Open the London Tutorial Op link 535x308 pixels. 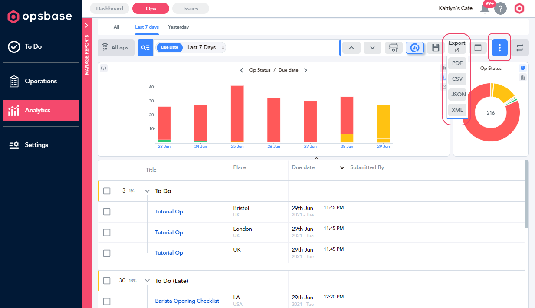169,233
